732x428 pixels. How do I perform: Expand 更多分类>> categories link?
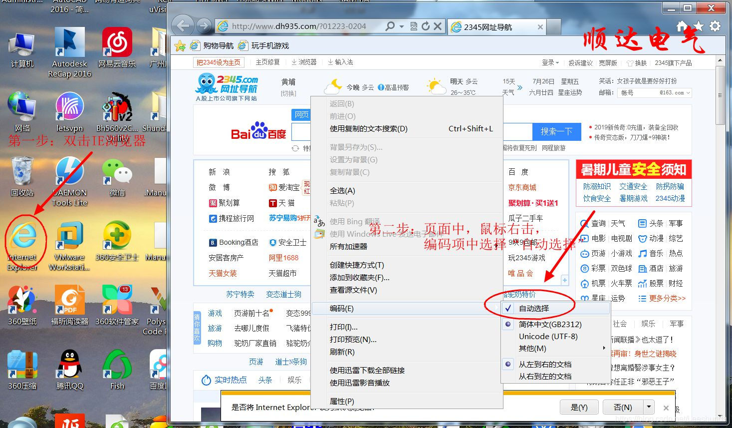click(x=667, y=298)
